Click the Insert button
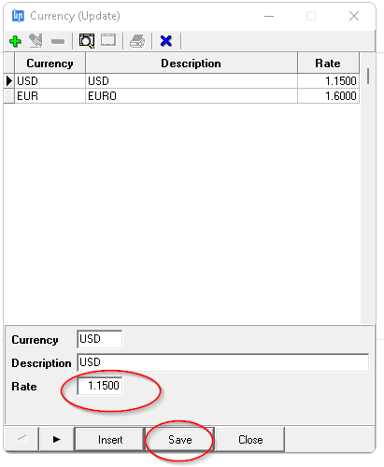The height and width of the screenshot is (467, 384). click(x=110, y=440)
